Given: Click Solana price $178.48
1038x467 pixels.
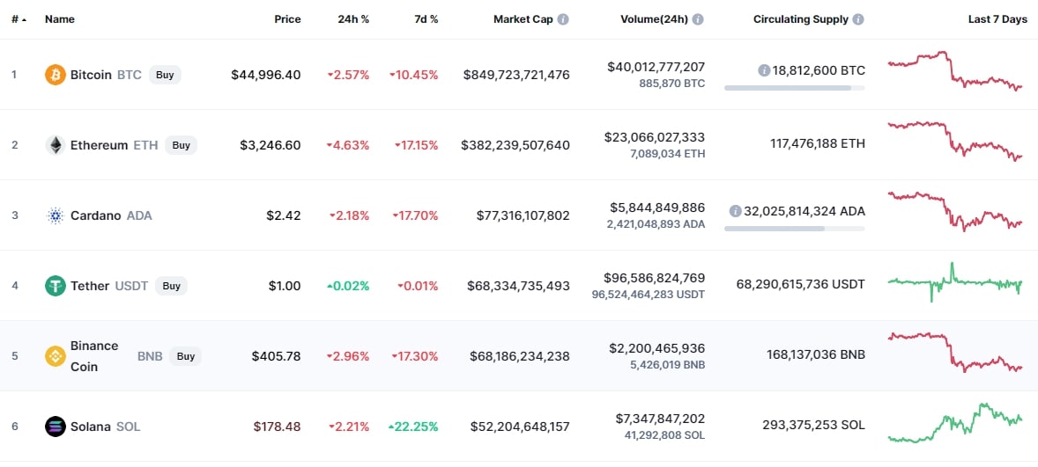Looking at the screenshot, I should (x=277, y=426).
